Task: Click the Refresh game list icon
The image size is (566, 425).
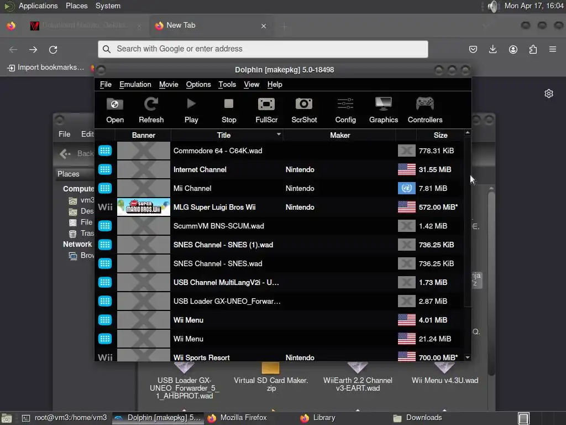Action: click(151, 110)
